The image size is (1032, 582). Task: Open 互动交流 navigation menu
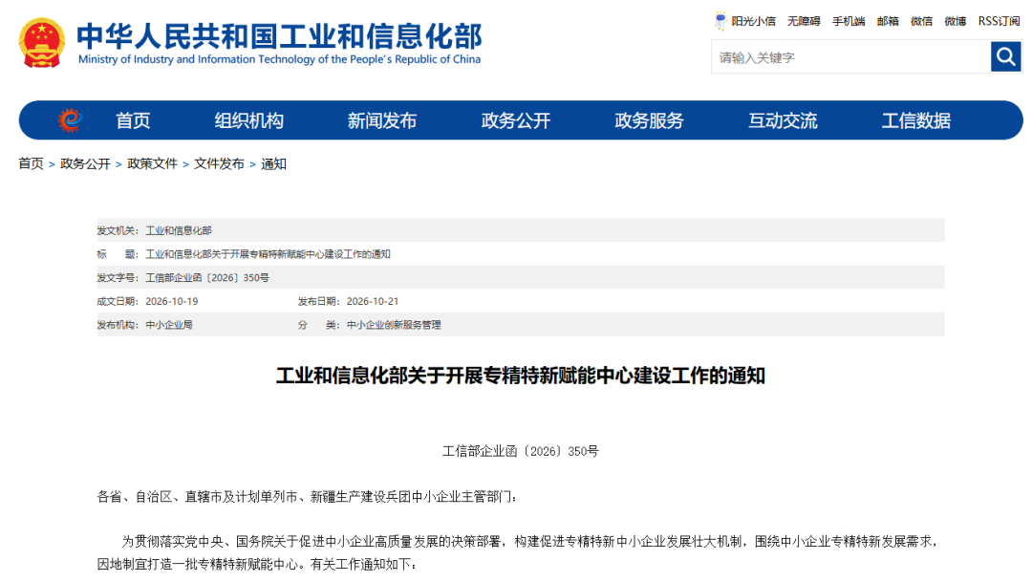(784, 120)
